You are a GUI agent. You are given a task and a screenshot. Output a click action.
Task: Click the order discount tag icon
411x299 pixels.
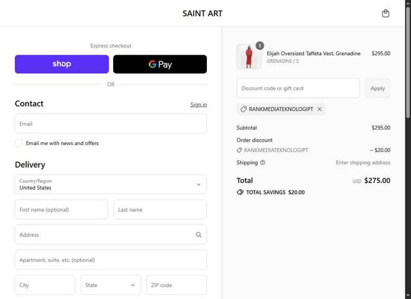[x=239, y=150]
